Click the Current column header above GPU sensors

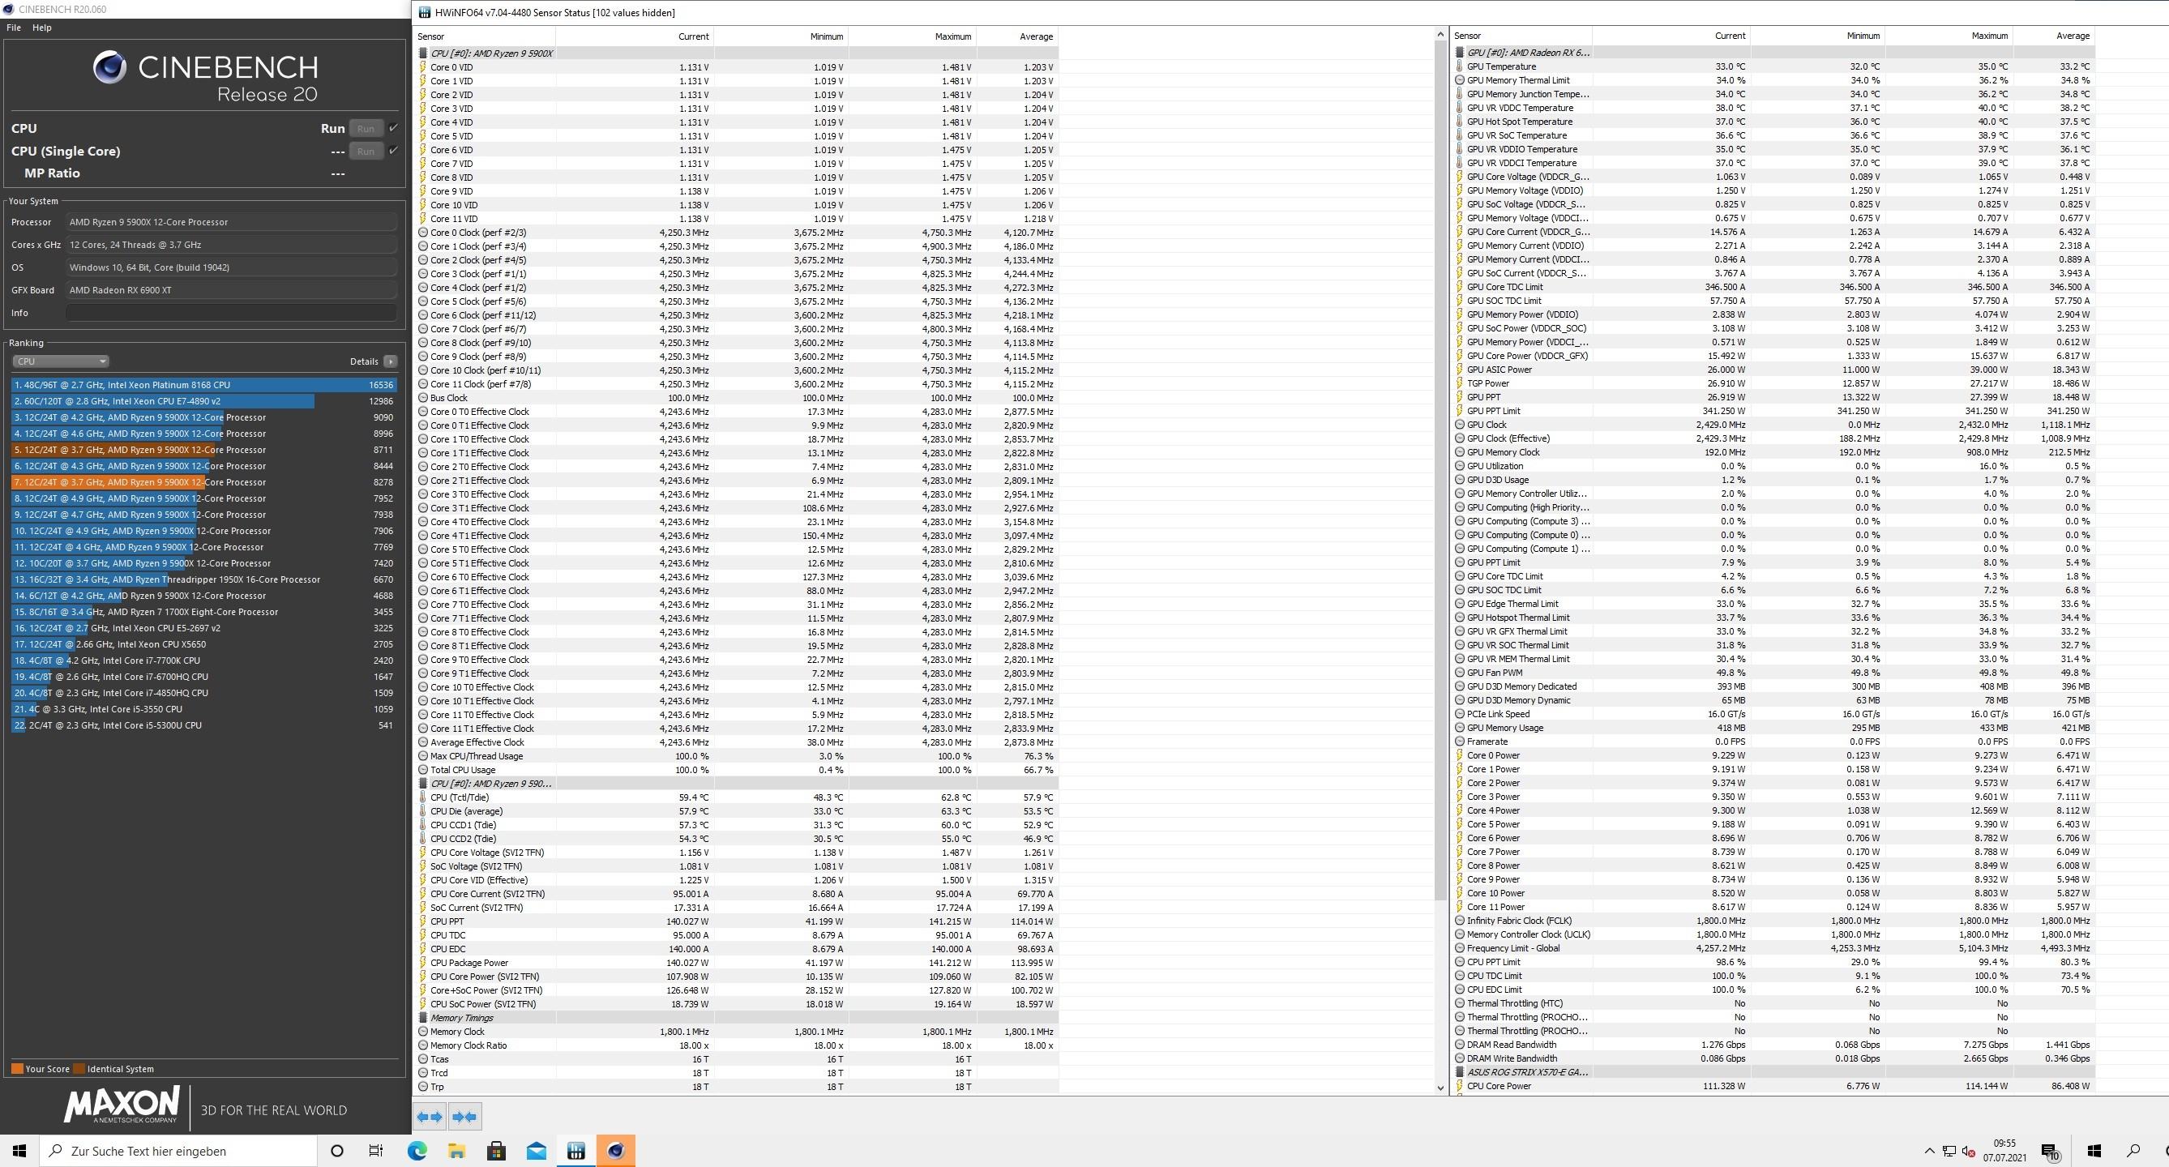click(x=1671, y=36)
